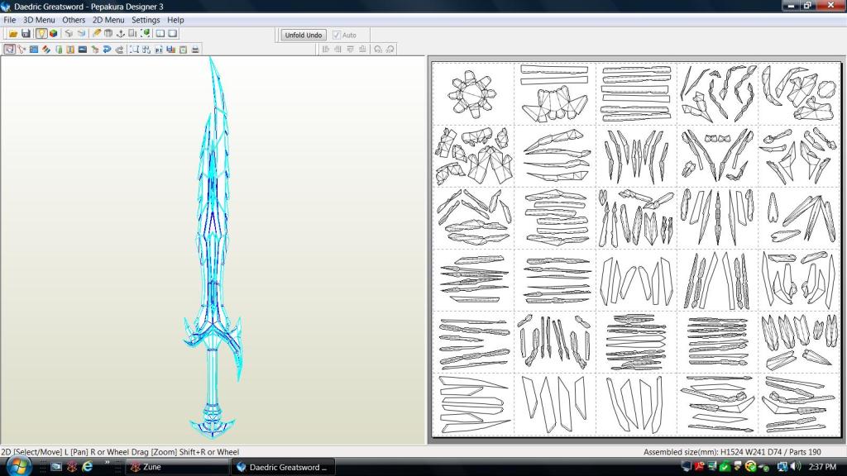The height and width of the screenshot is (476, 847).
Task: Click the dashed selection rectangle icon
Action: point(134,49)
